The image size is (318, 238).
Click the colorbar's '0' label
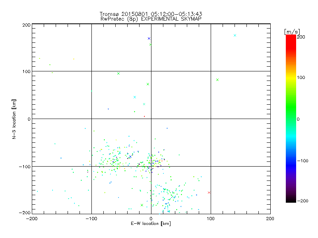point(298,119)
